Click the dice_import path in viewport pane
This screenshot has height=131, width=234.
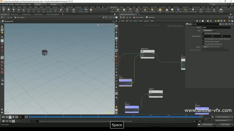20,17
